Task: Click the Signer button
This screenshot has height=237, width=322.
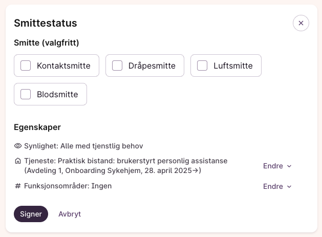Action: click(31, 214)
